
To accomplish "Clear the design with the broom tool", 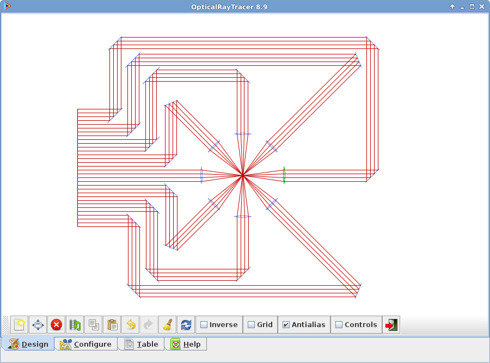I will (x=167, y=324).
